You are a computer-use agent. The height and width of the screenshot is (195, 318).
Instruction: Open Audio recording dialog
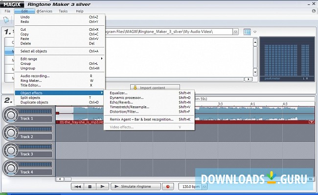tap(60, 76)
